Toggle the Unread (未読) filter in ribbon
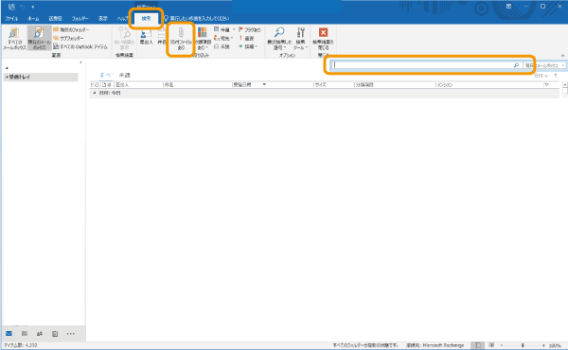Screen dimensions: 568x350 (222, 46)
